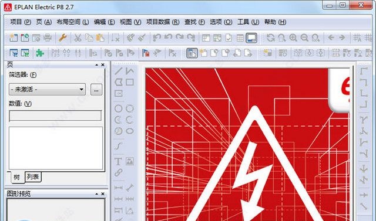Click the 数值 input field
The height and width of the screenshot is (221, 376).
click(x=55, y=115)
